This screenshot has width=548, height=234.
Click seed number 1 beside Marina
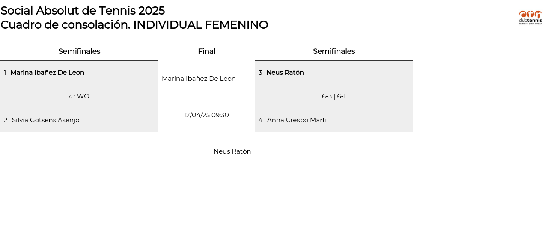[5, 73]
